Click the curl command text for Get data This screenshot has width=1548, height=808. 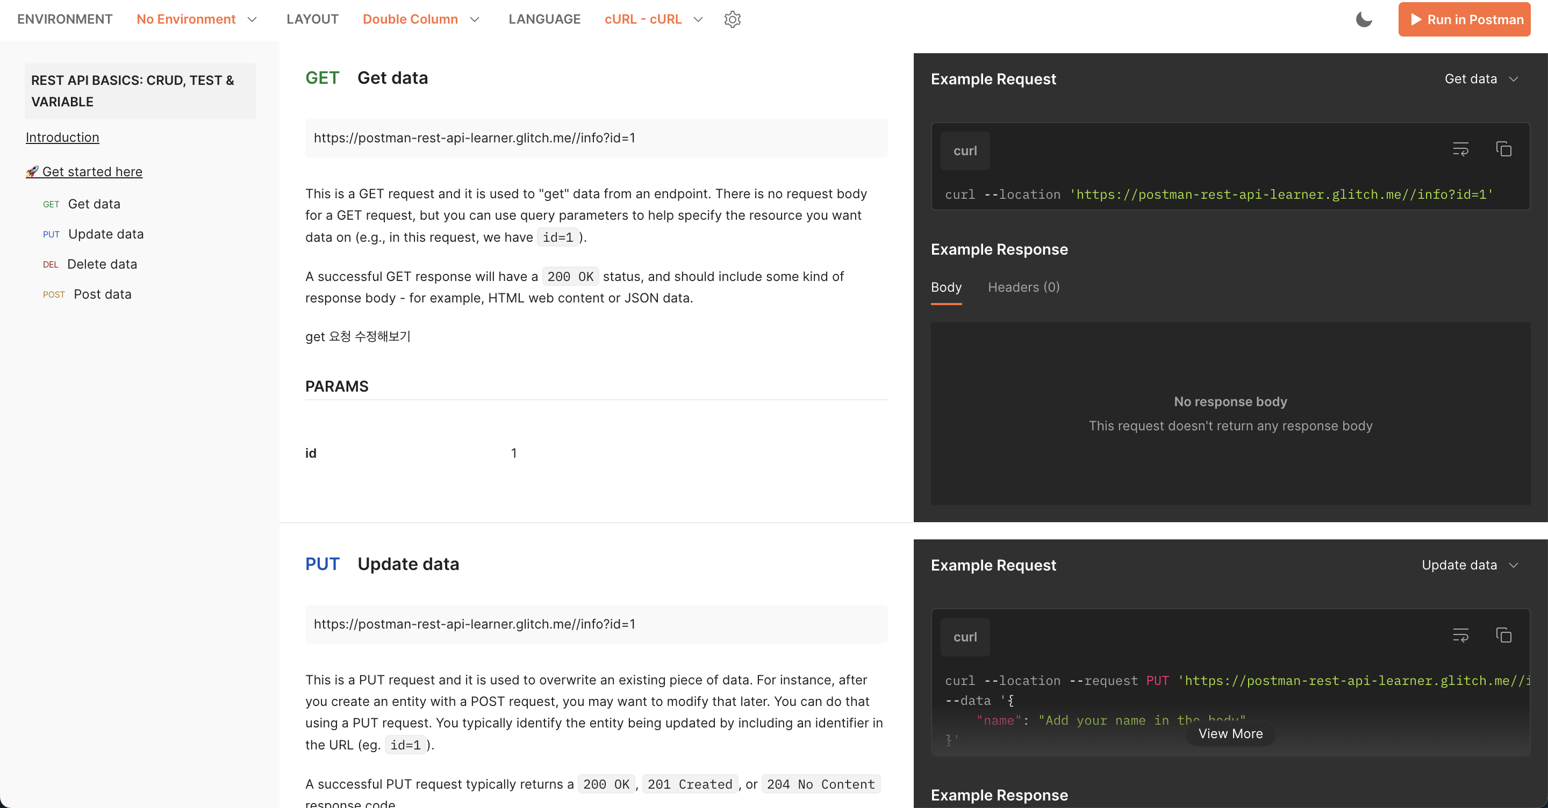click(1219, 194)
